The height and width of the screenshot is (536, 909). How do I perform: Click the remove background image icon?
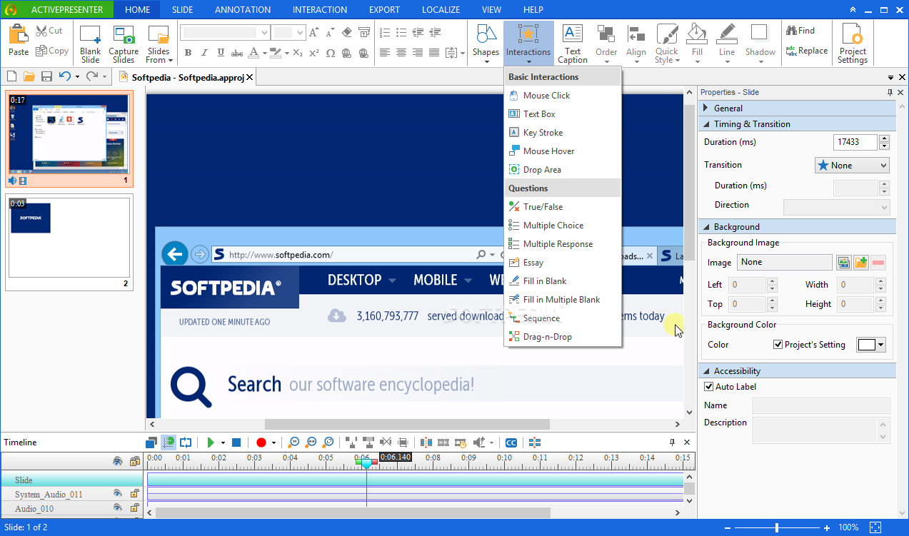878,263
